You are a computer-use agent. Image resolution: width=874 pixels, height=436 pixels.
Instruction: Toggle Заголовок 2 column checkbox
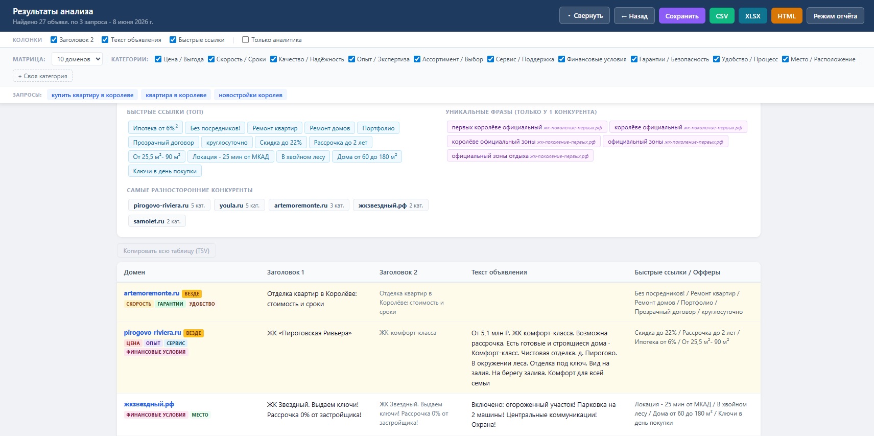54,40
